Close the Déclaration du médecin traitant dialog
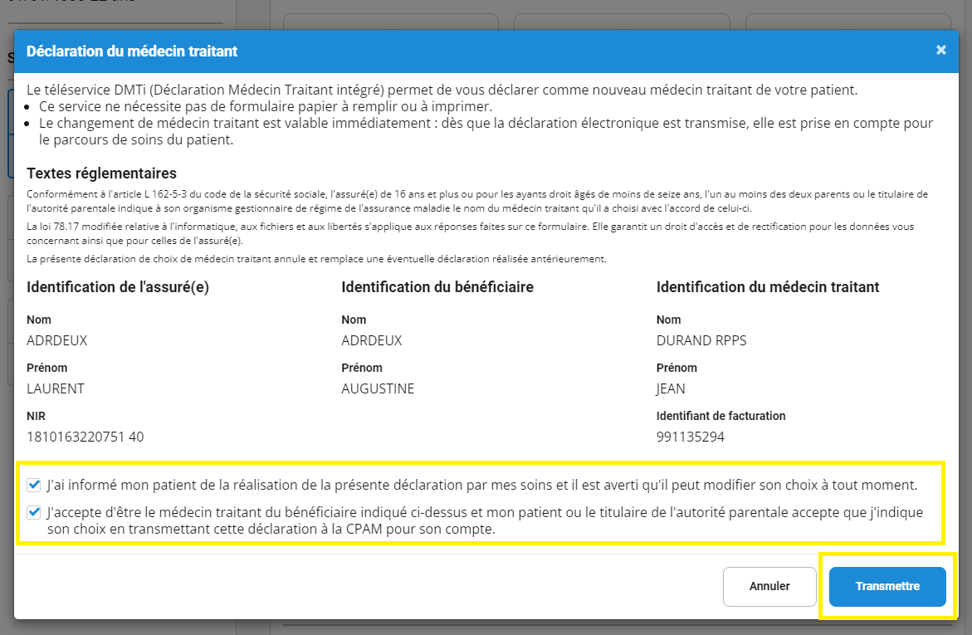This screenshot has width=972, height=635. point(940,51)
